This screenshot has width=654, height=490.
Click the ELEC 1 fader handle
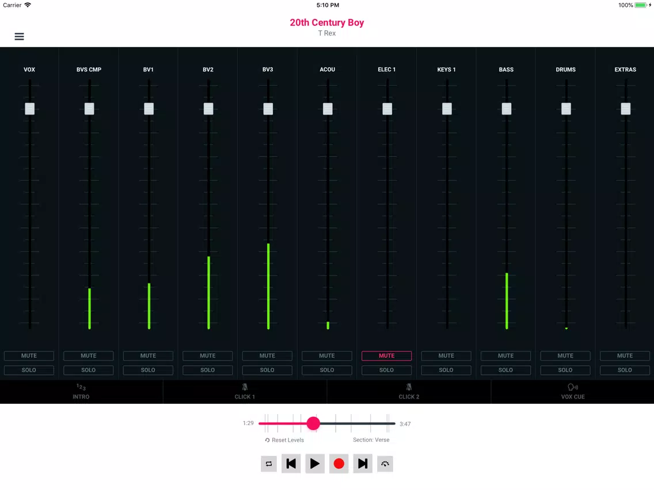click(387, 109)
